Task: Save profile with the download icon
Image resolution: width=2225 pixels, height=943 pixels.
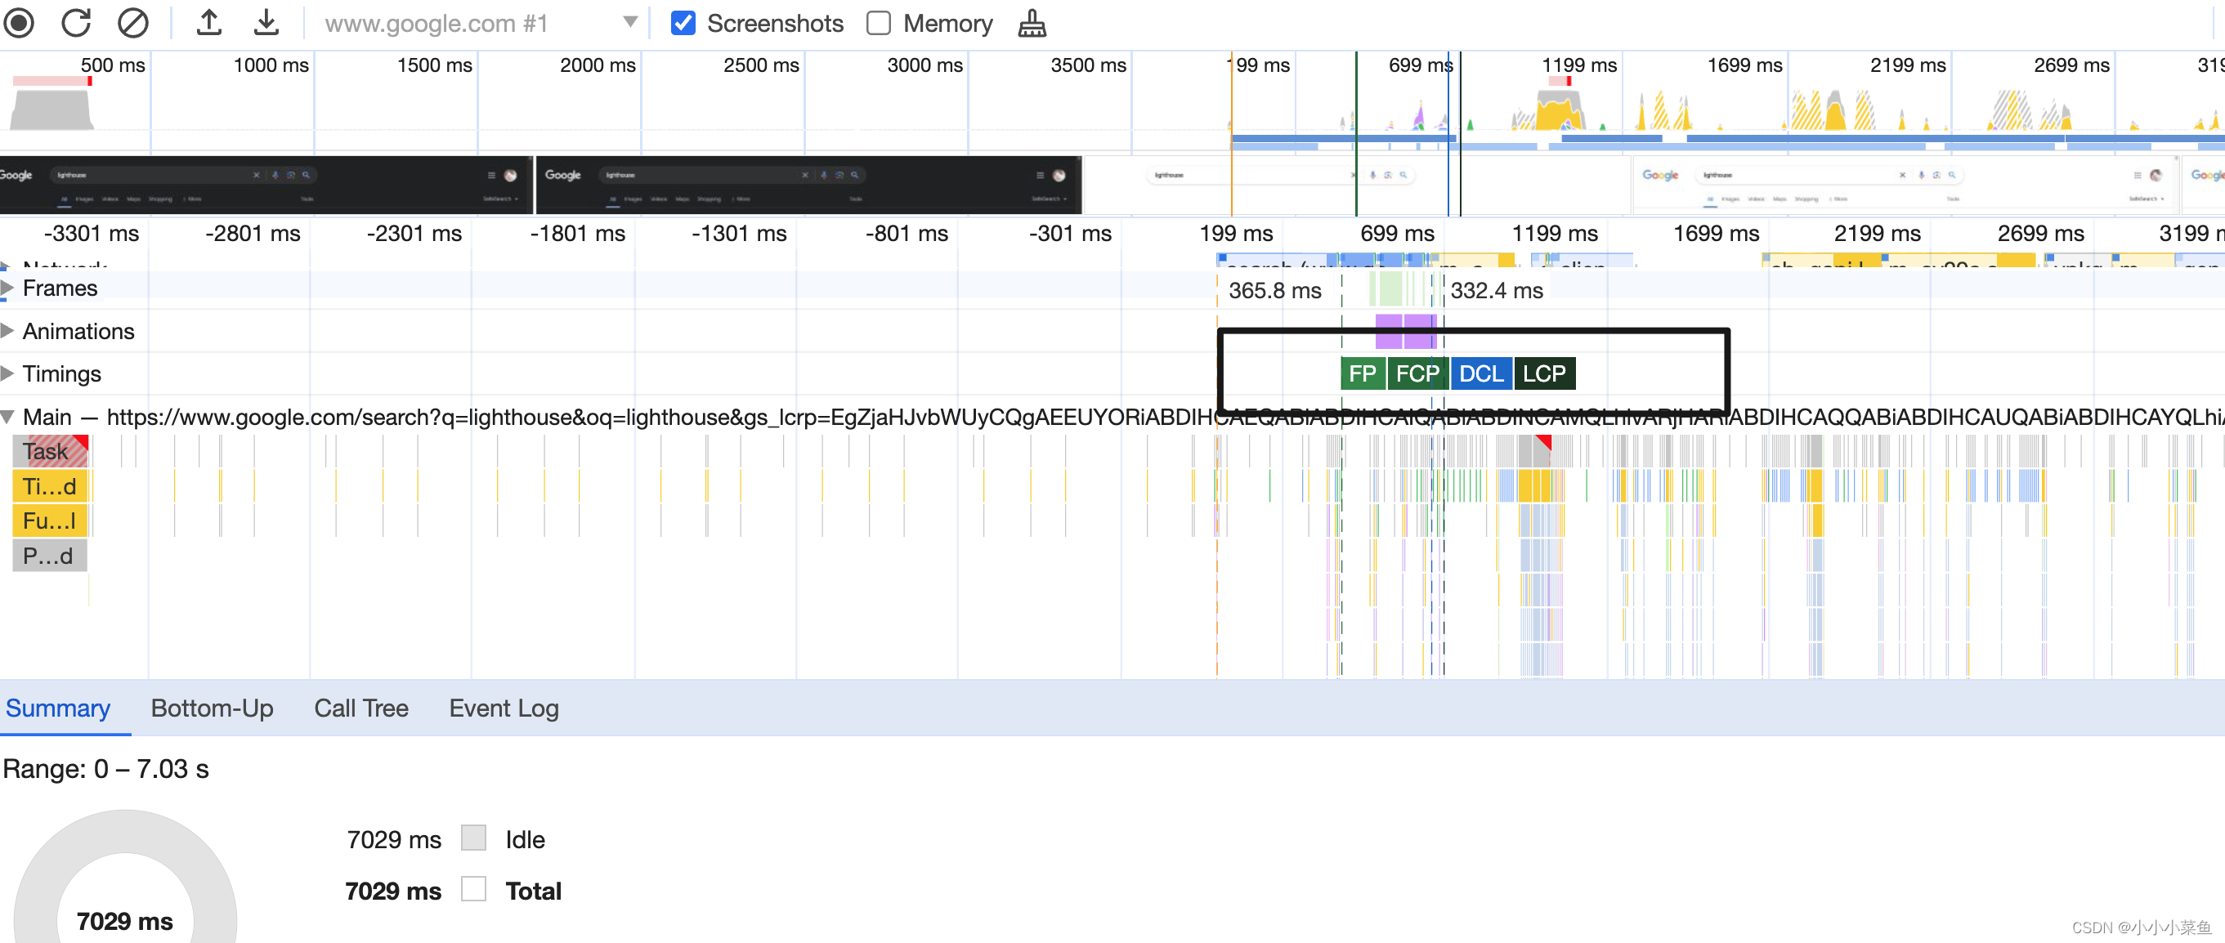Action: coord(266,24)
